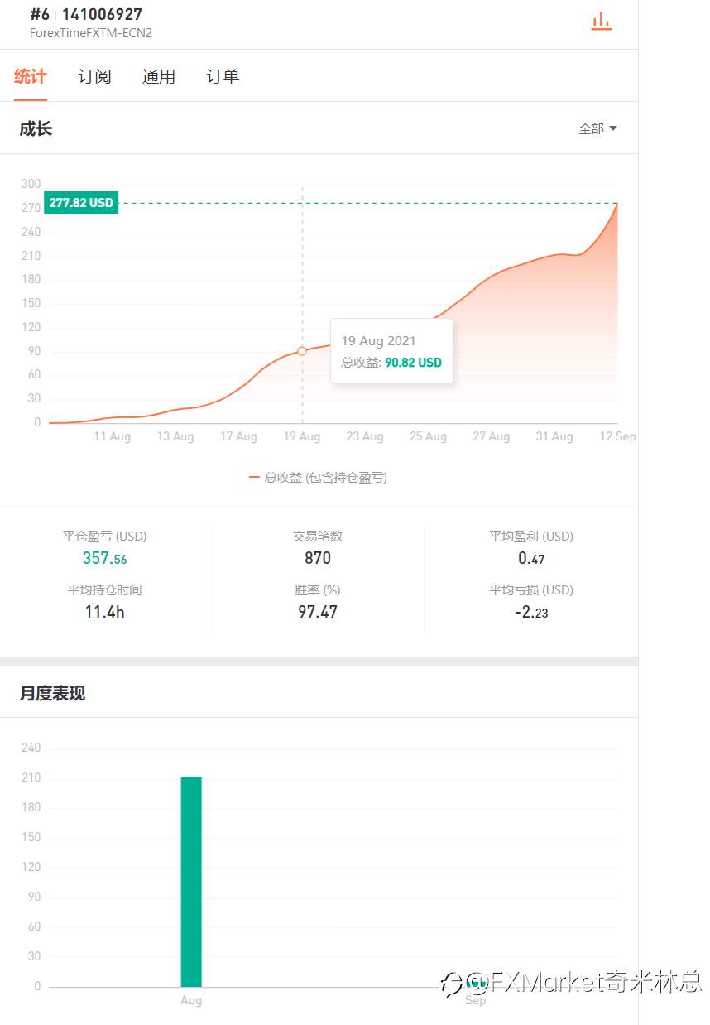
Task: Click the 19 Aug 2021 tooltip box
Action: [391, 351]
